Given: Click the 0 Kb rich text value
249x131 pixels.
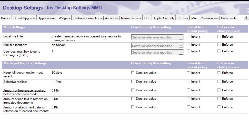Looking at the screenshot, I should pos(55,99).
